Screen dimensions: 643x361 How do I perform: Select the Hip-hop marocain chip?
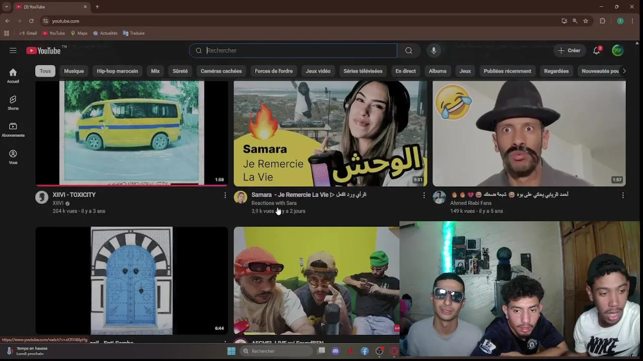(x=117, y=71)
